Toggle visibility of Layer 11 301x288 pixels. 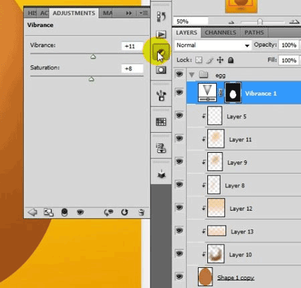(179, 139)
